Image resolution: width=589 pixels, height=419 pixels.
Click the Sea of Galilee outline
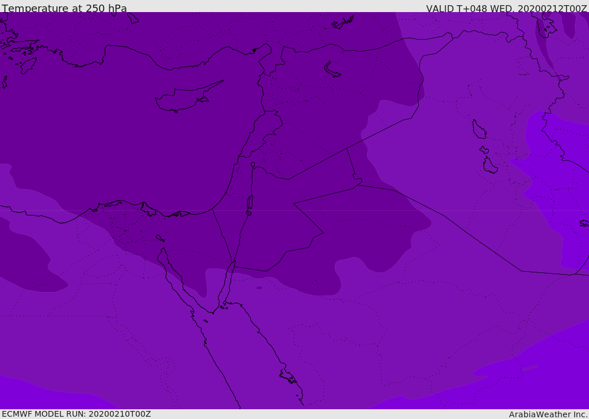click(x=253, y=165)
